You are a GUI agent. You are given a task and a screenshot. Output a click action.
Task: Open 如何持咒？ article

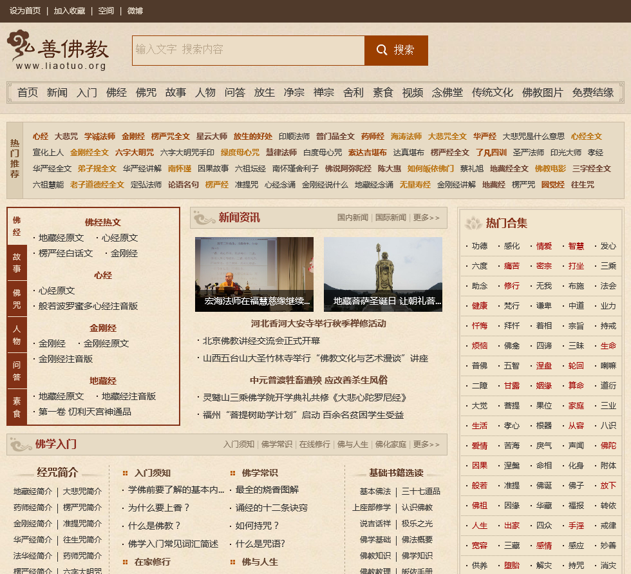coord(257,525)
